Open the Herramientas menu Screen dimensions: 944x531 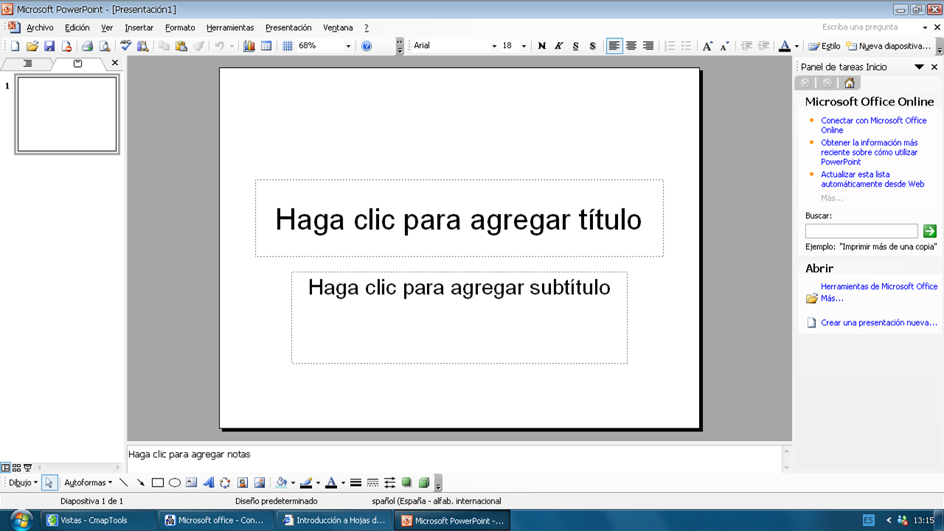230,28
